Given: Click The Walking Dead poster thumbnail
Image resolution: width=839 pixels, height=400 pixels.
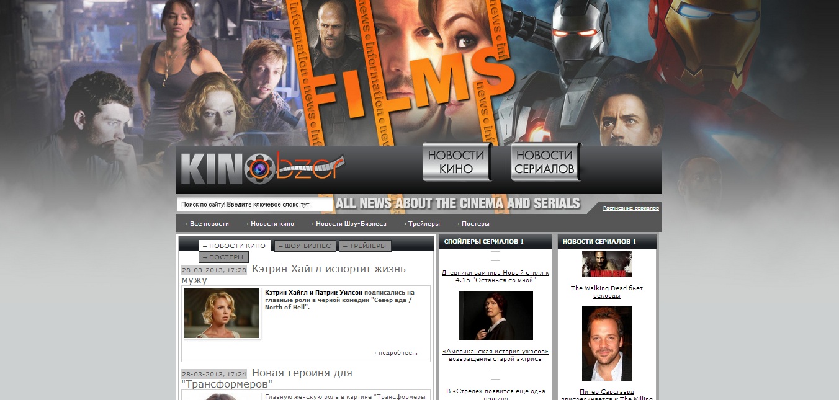Looking at the screenshot, I should [607, 264].
